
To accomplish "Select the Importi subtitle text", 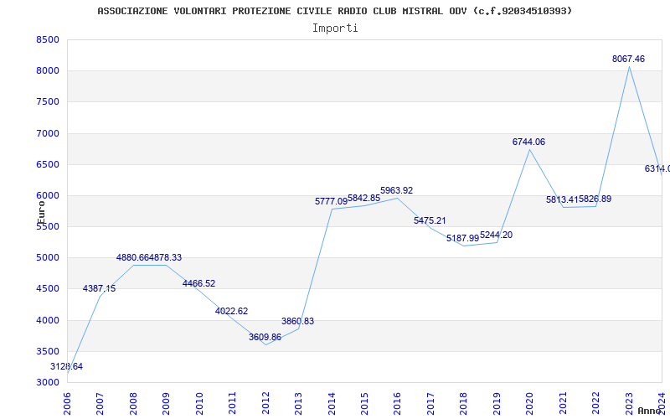I will [335, 28].
